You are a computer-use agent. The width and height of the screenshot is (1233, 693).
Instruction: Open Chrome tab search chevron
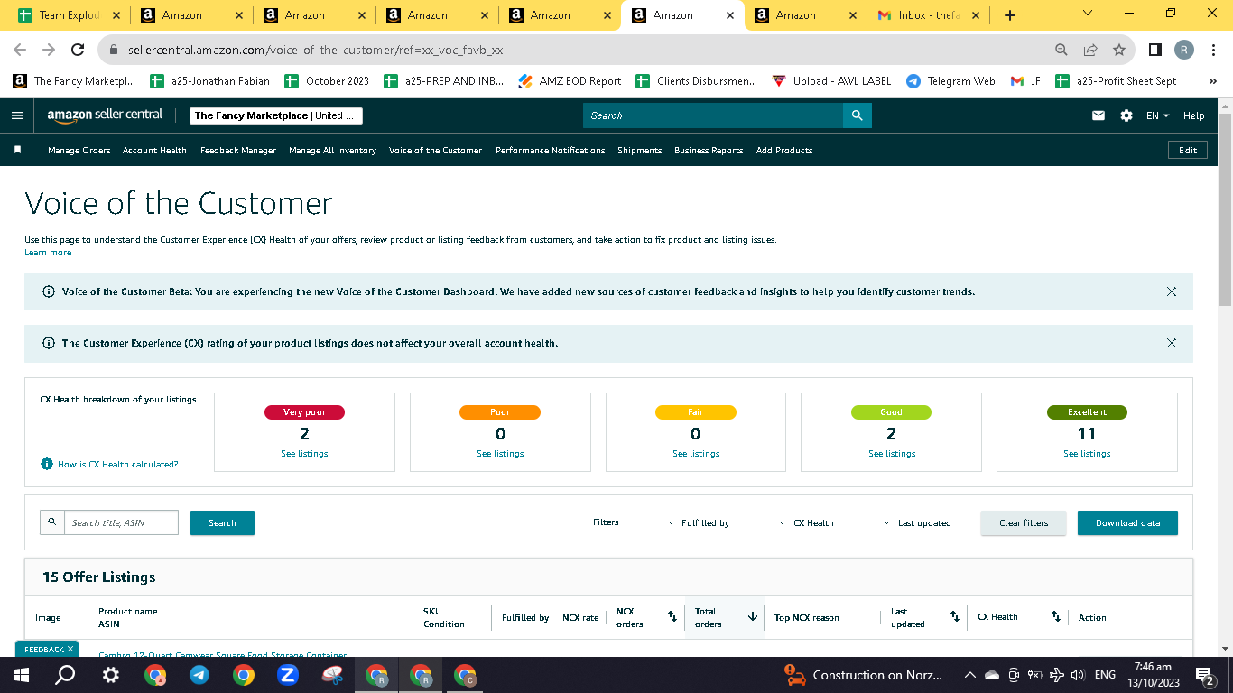point(1087,14)
